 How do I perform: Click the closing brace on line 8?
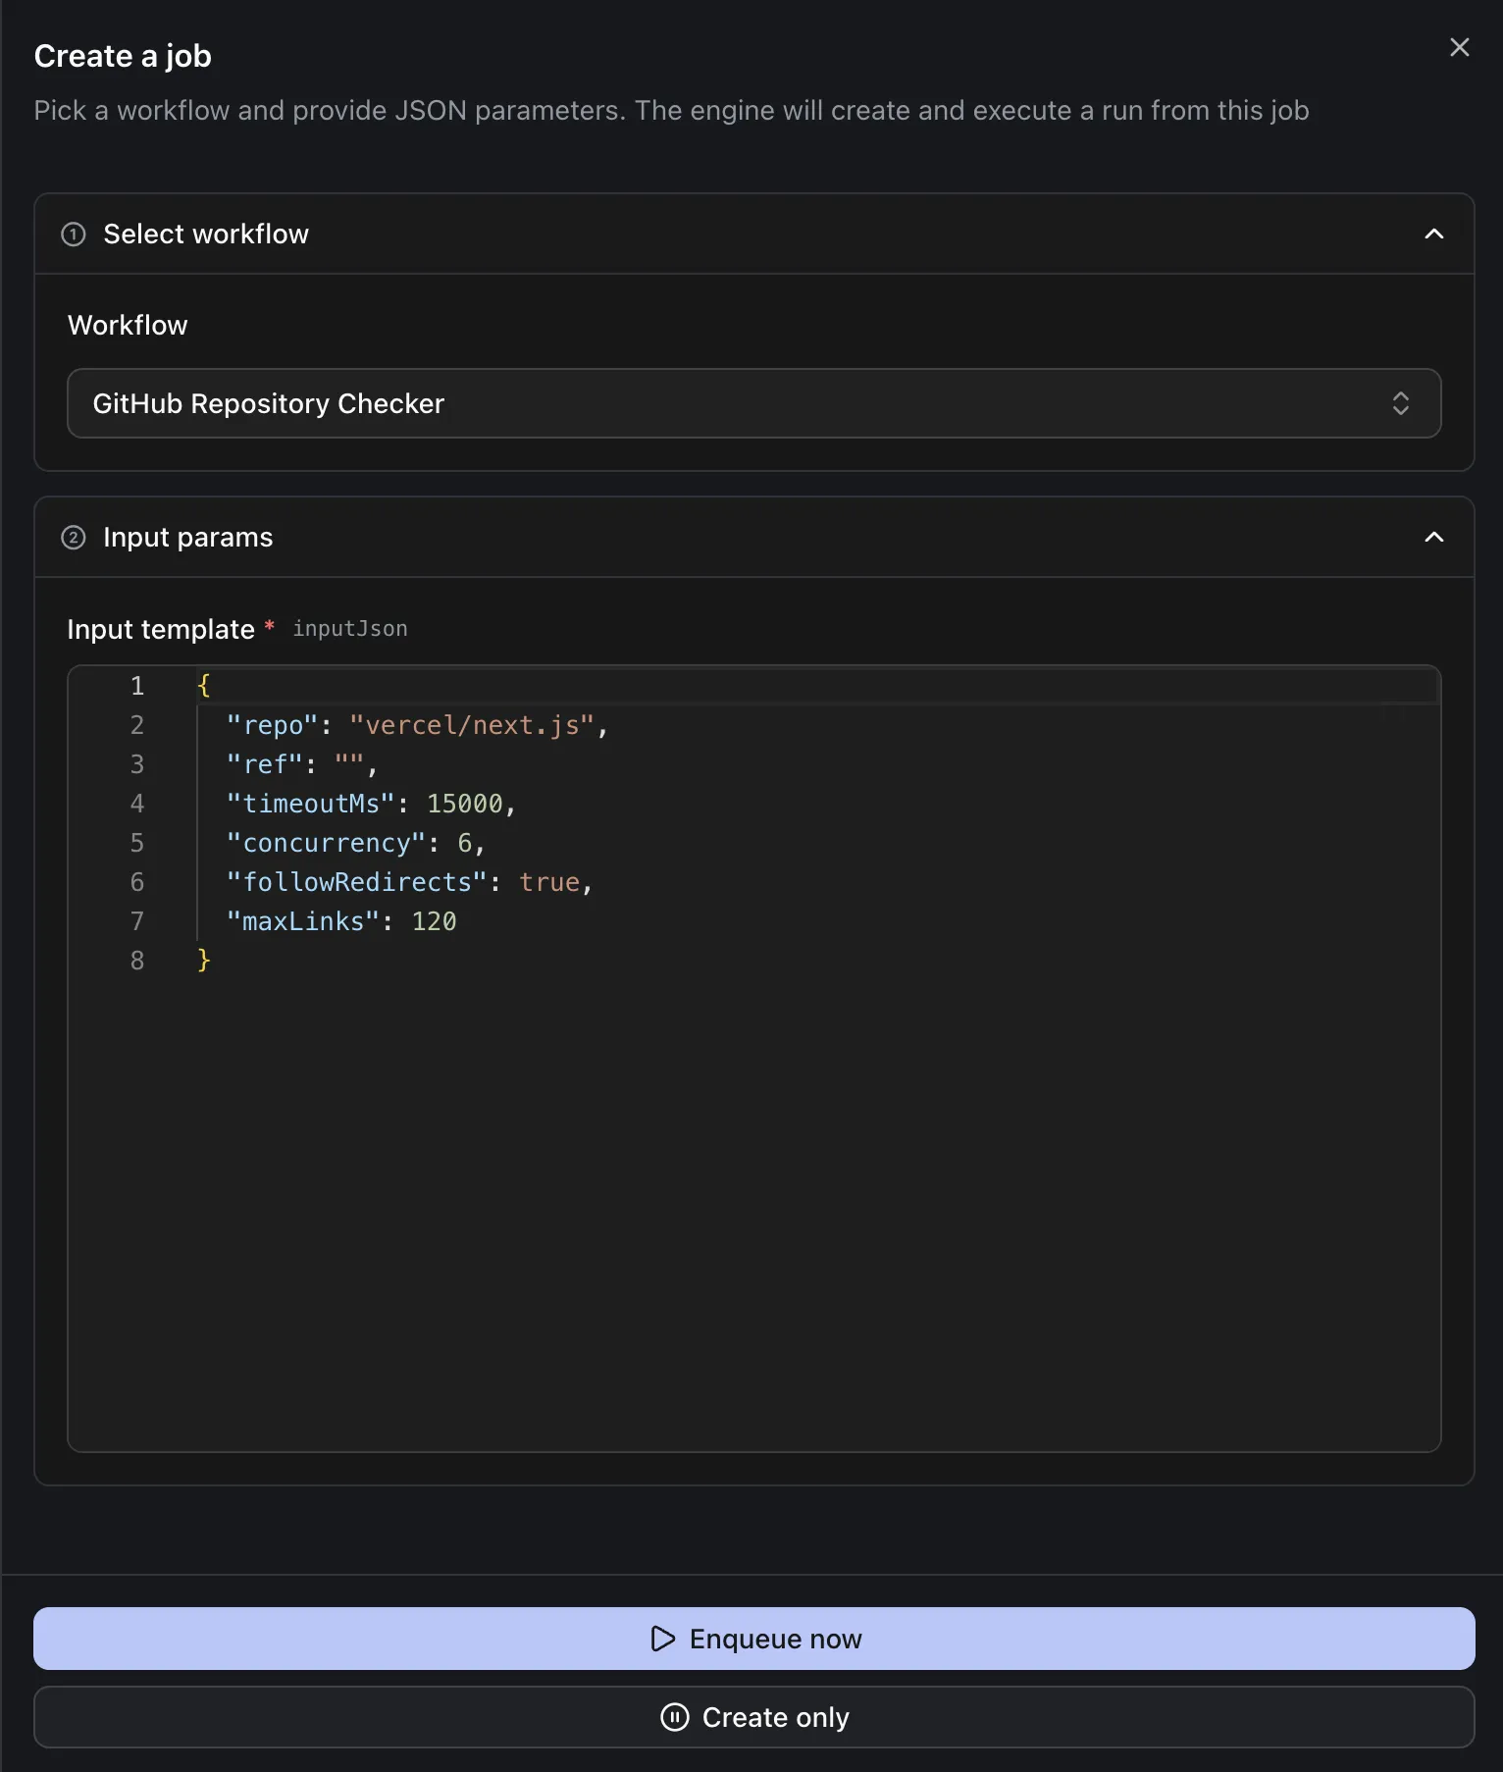tap(204, 961)
